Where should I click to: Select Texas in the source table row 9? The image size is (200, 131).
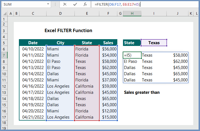[87, 68]
